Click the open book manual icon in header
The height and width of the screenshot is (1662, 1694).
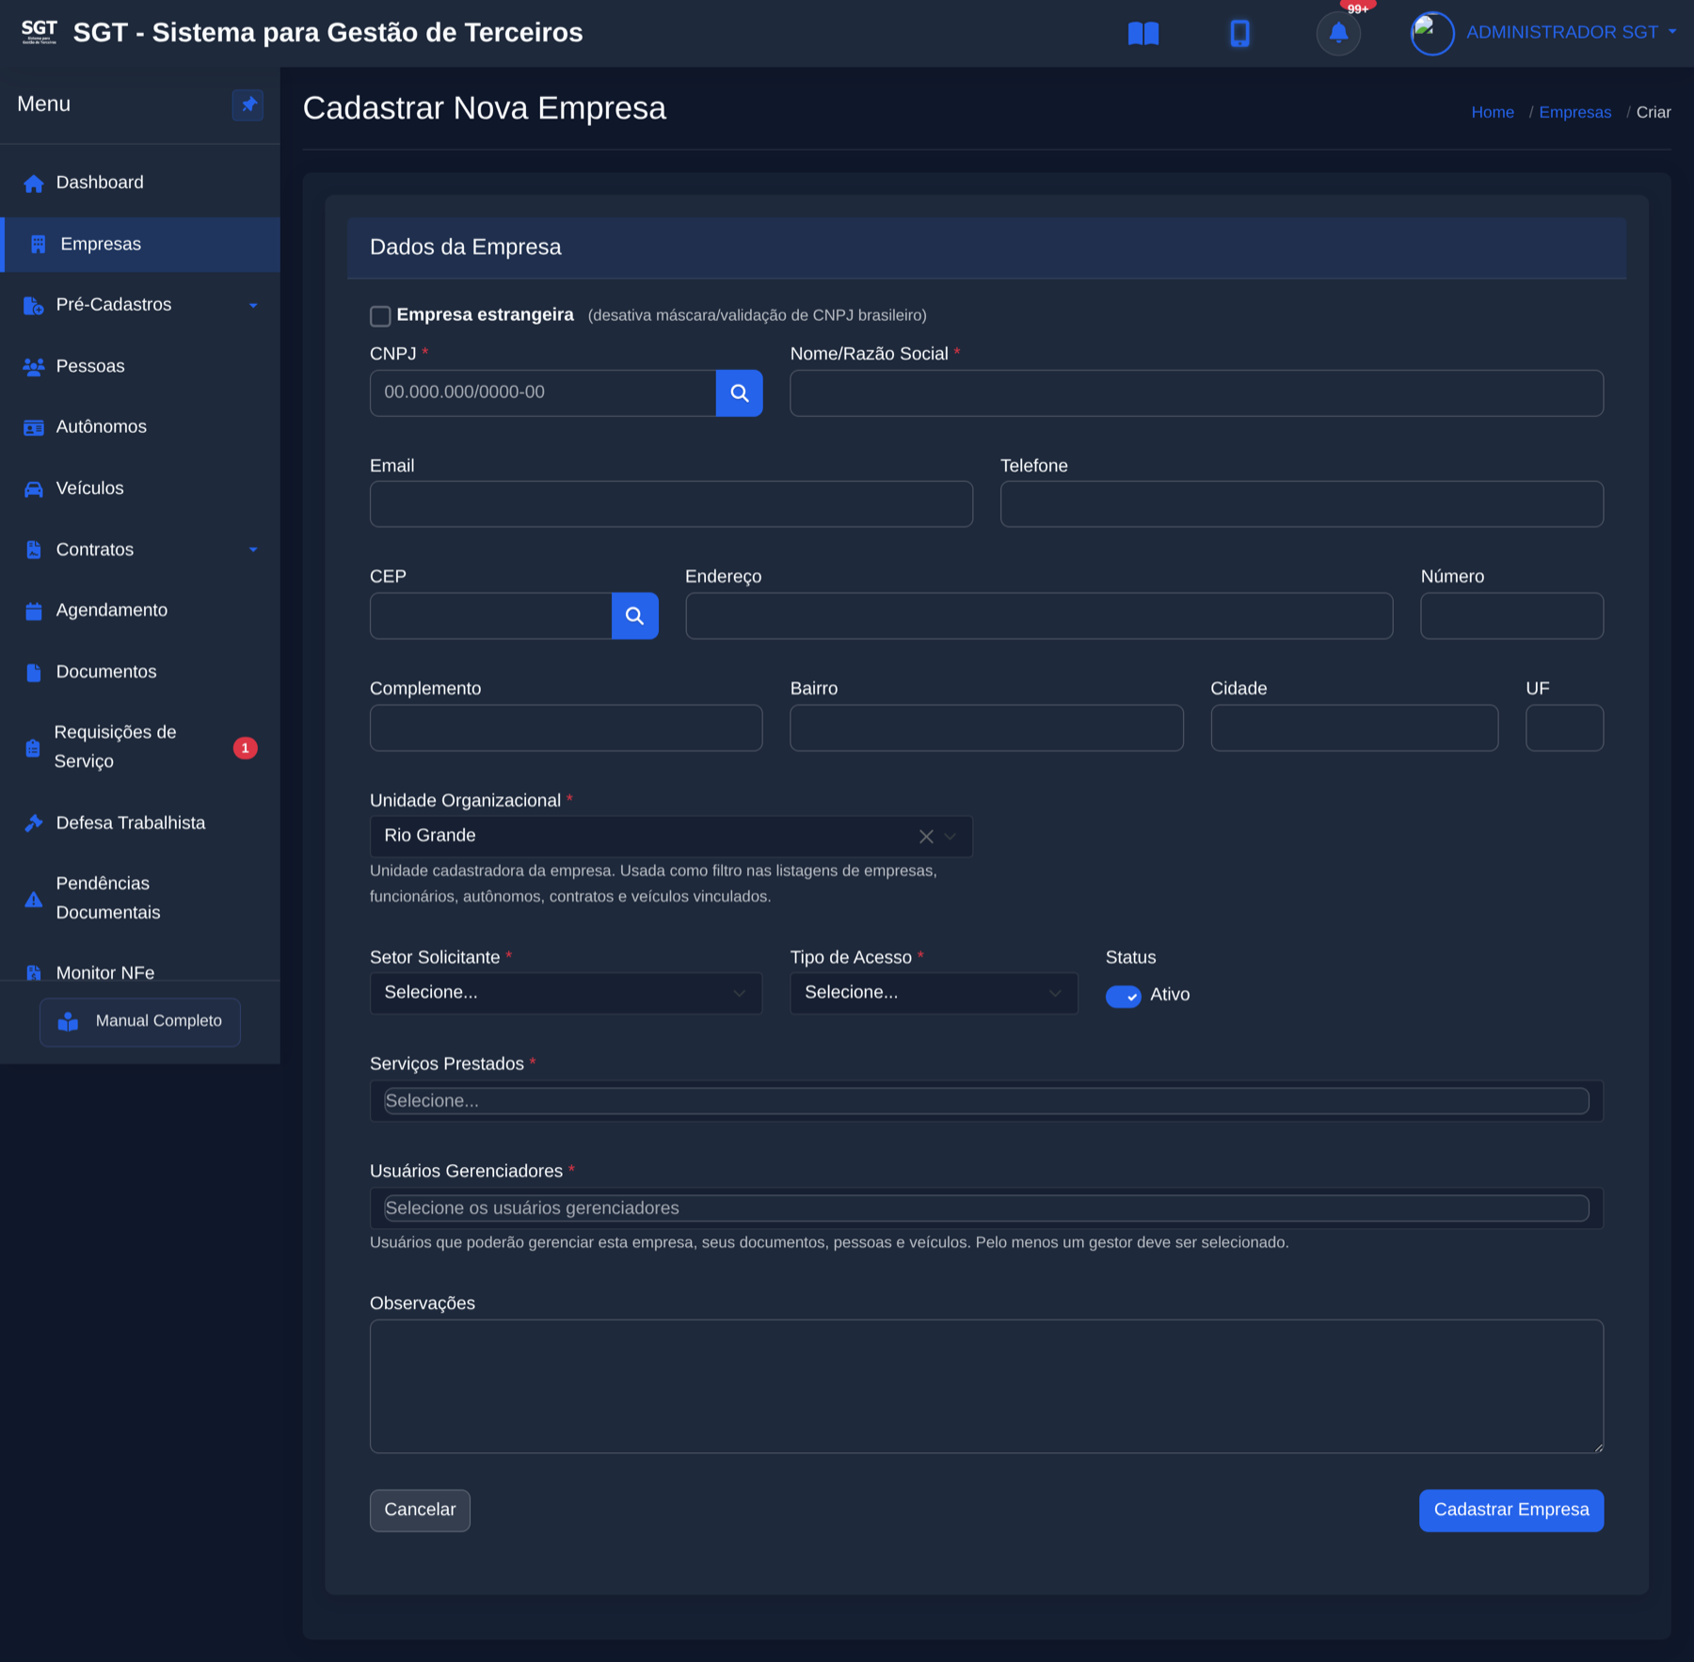click(x=1143, y=34)
